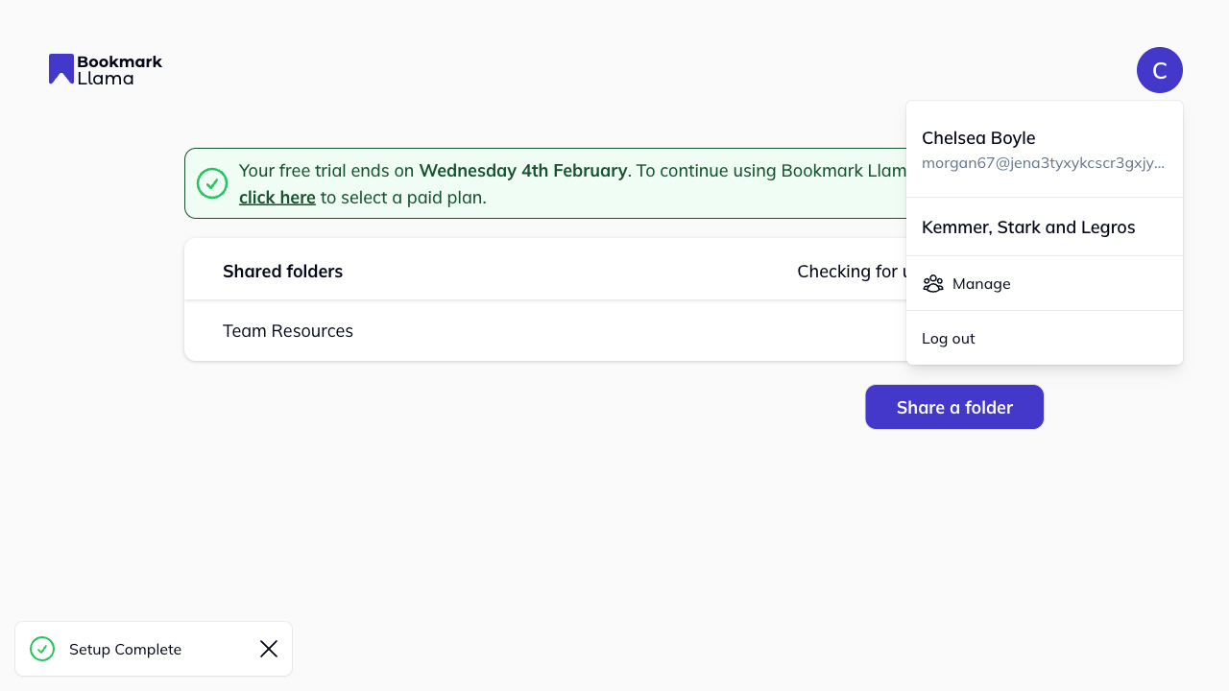Click the people icon next to Manage
The height and width of the screenshot is (691, 1229).
click(x=932, y=283)
